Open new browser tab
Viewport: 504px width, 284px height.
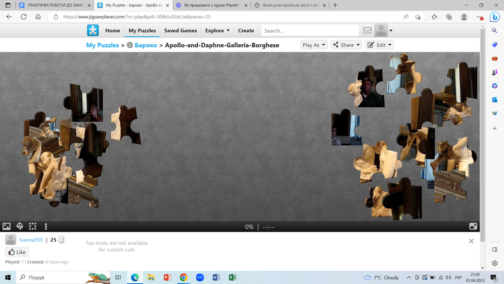click(x=335, y=5)
